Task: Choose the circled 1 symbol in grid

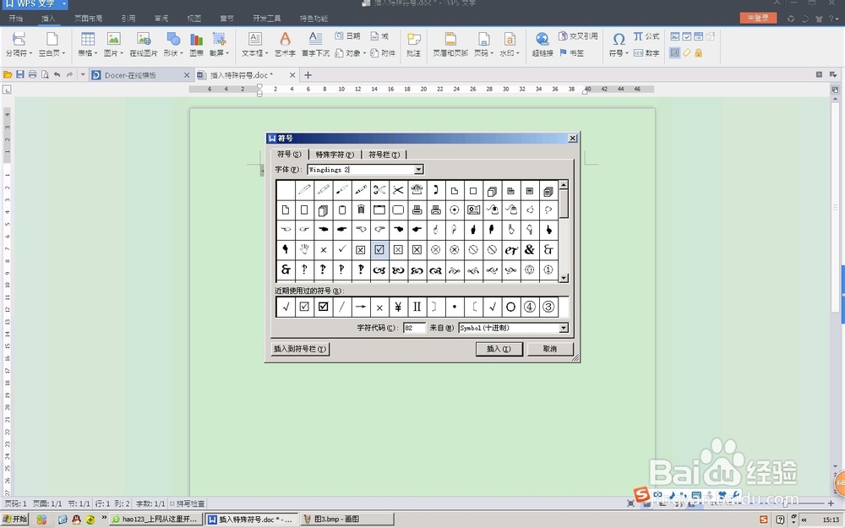Action: tap(548, 269)
